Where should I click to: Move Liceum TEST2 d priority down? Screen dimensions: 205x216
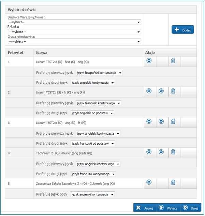tap(149, 60)
